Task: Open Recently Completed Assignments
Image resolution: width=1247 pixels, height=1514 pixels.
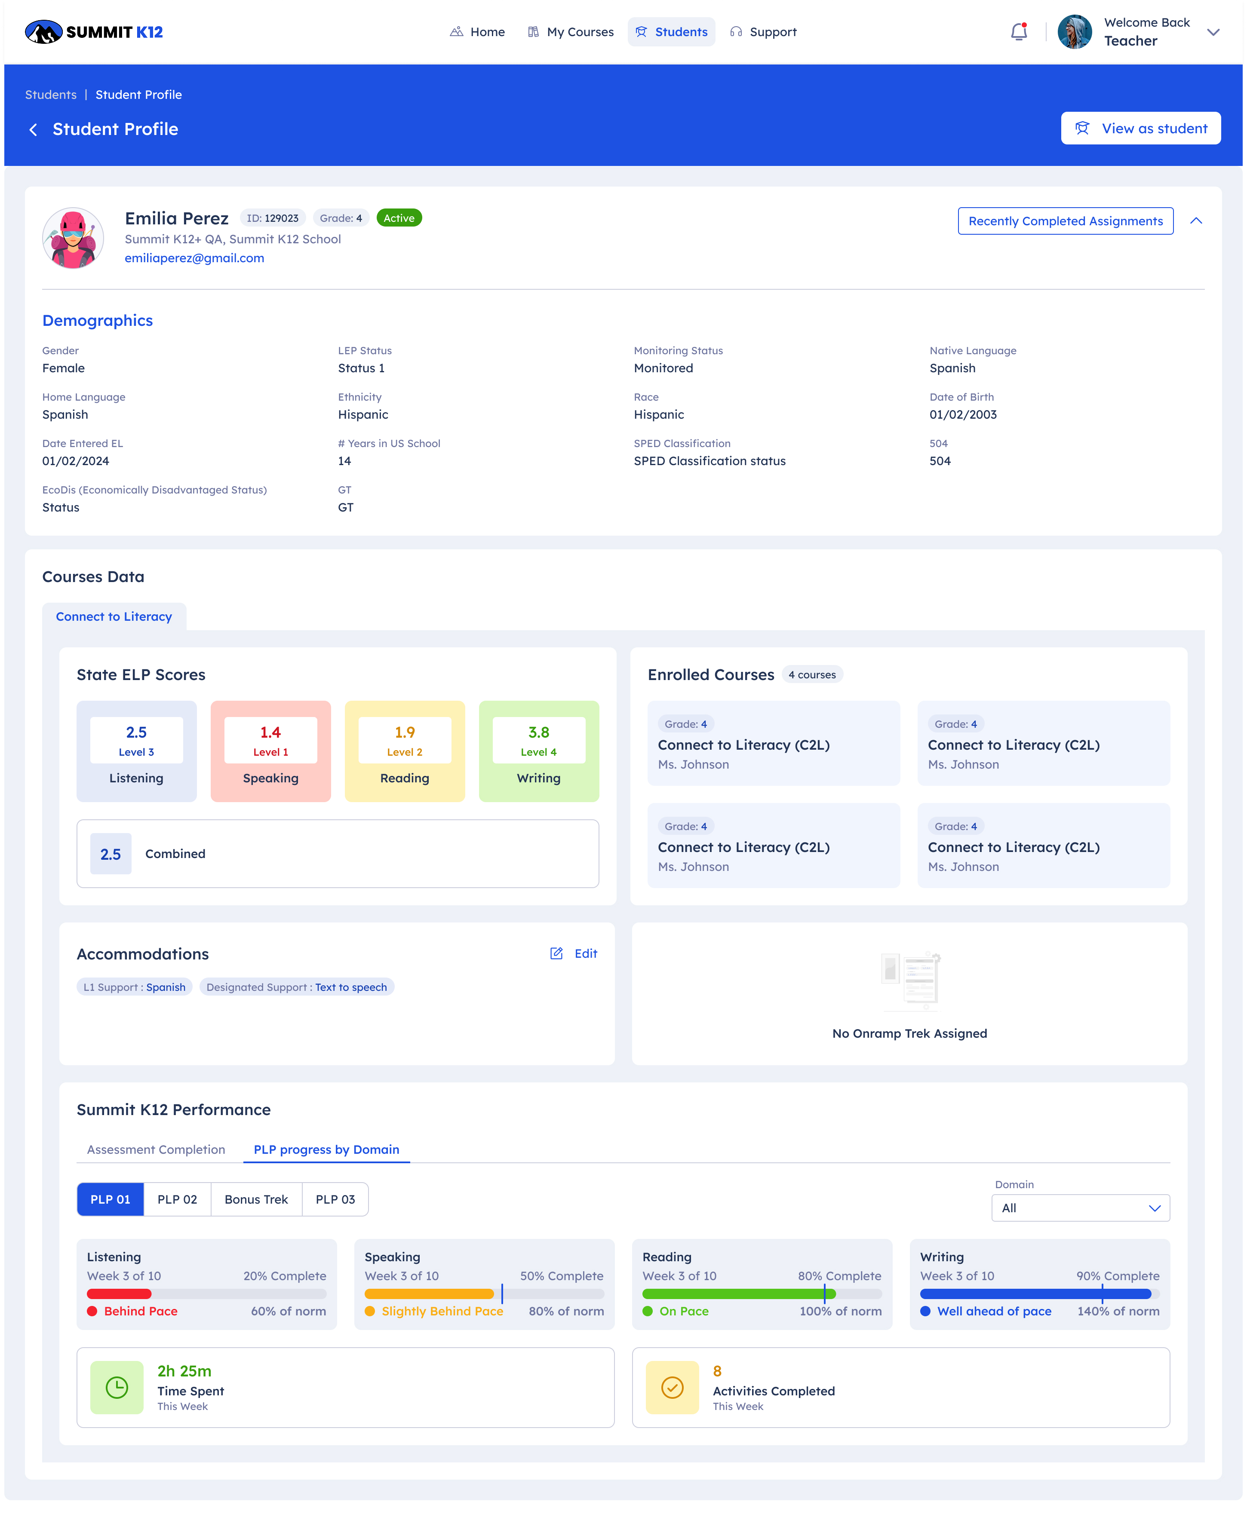Action: tap(1065, 221)
